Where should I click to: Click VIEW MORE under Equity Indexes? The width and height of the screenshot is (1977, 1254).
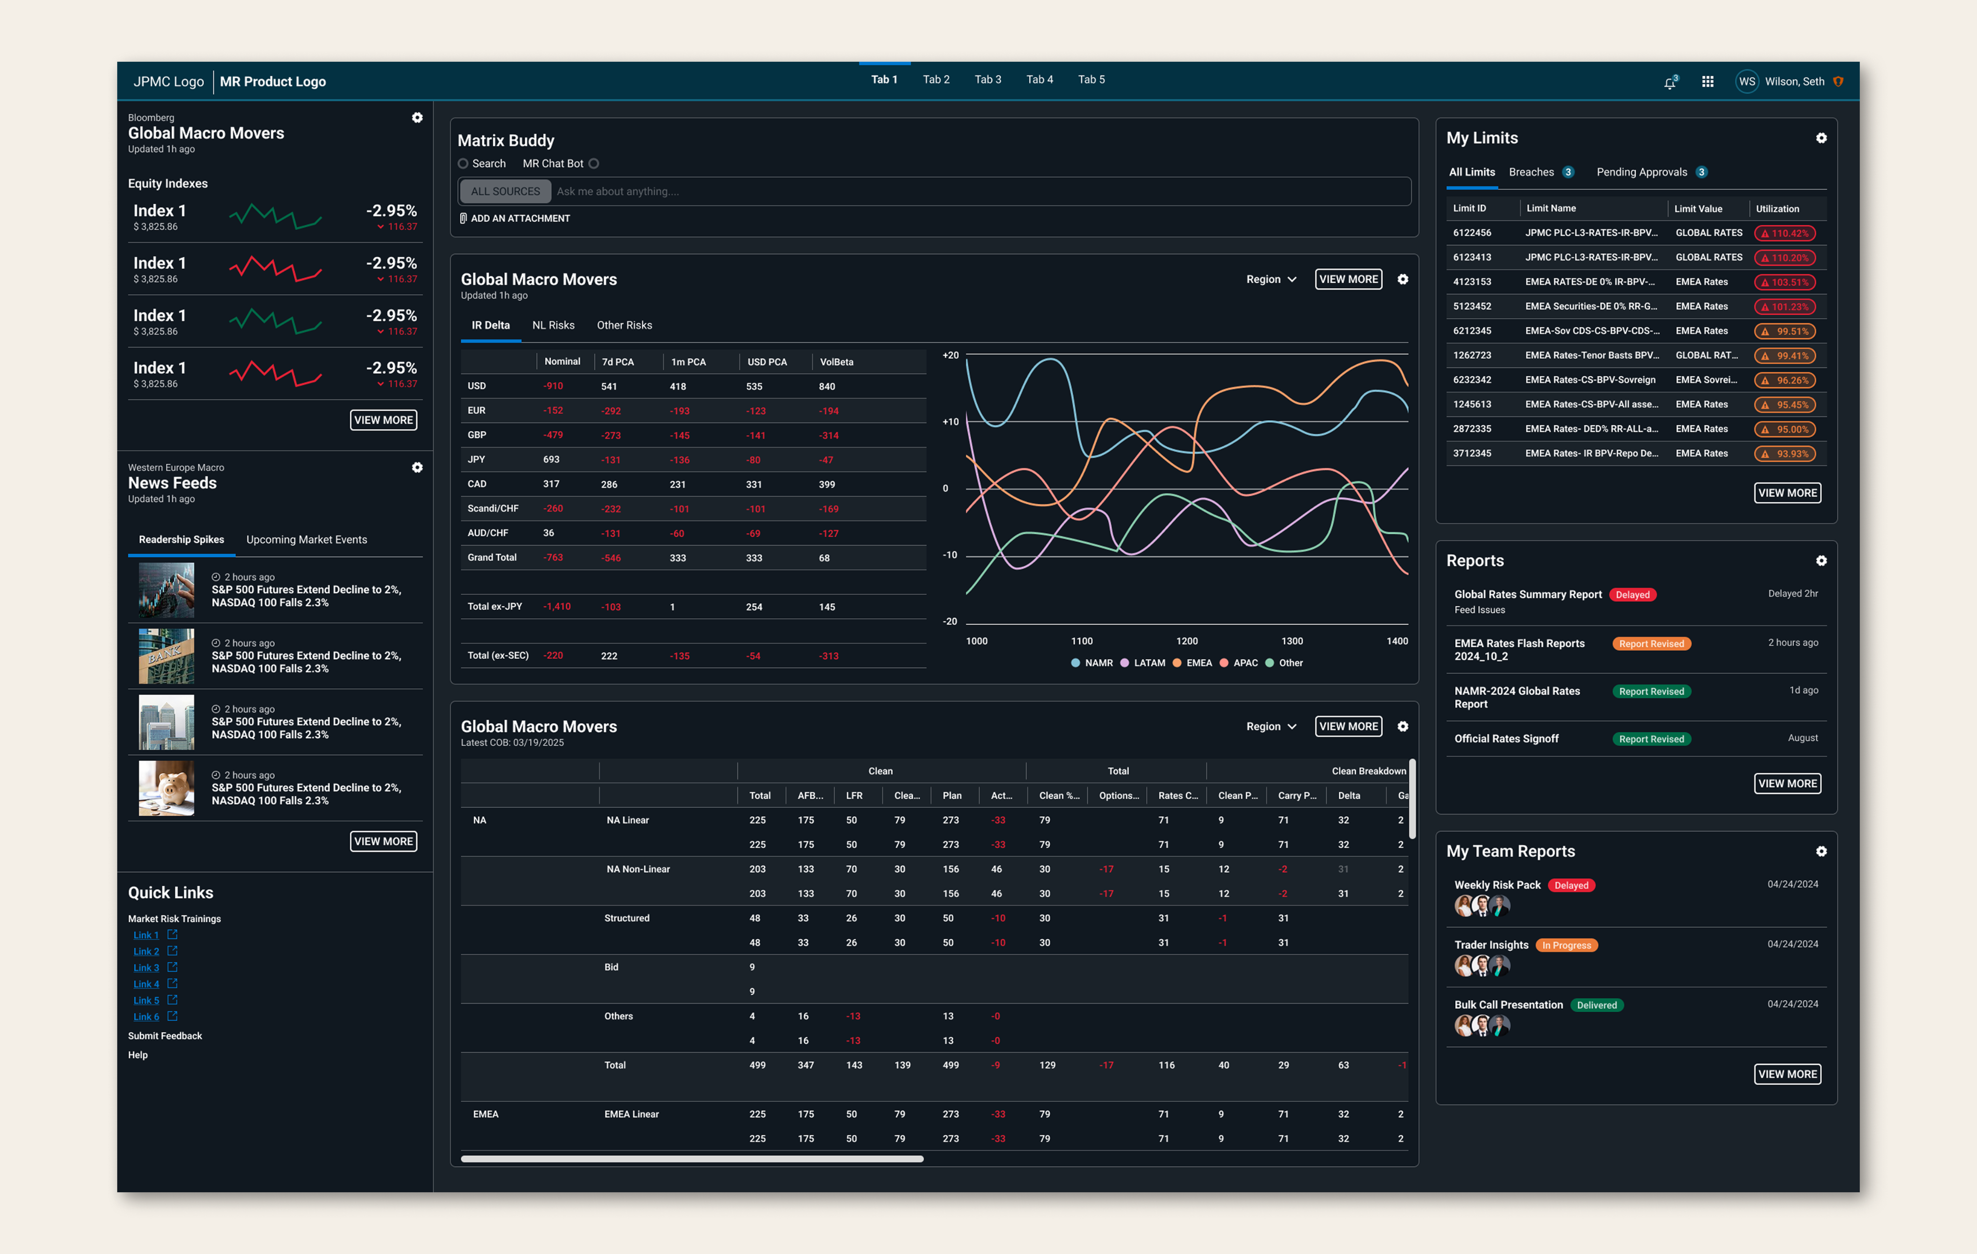coord(383,419)
